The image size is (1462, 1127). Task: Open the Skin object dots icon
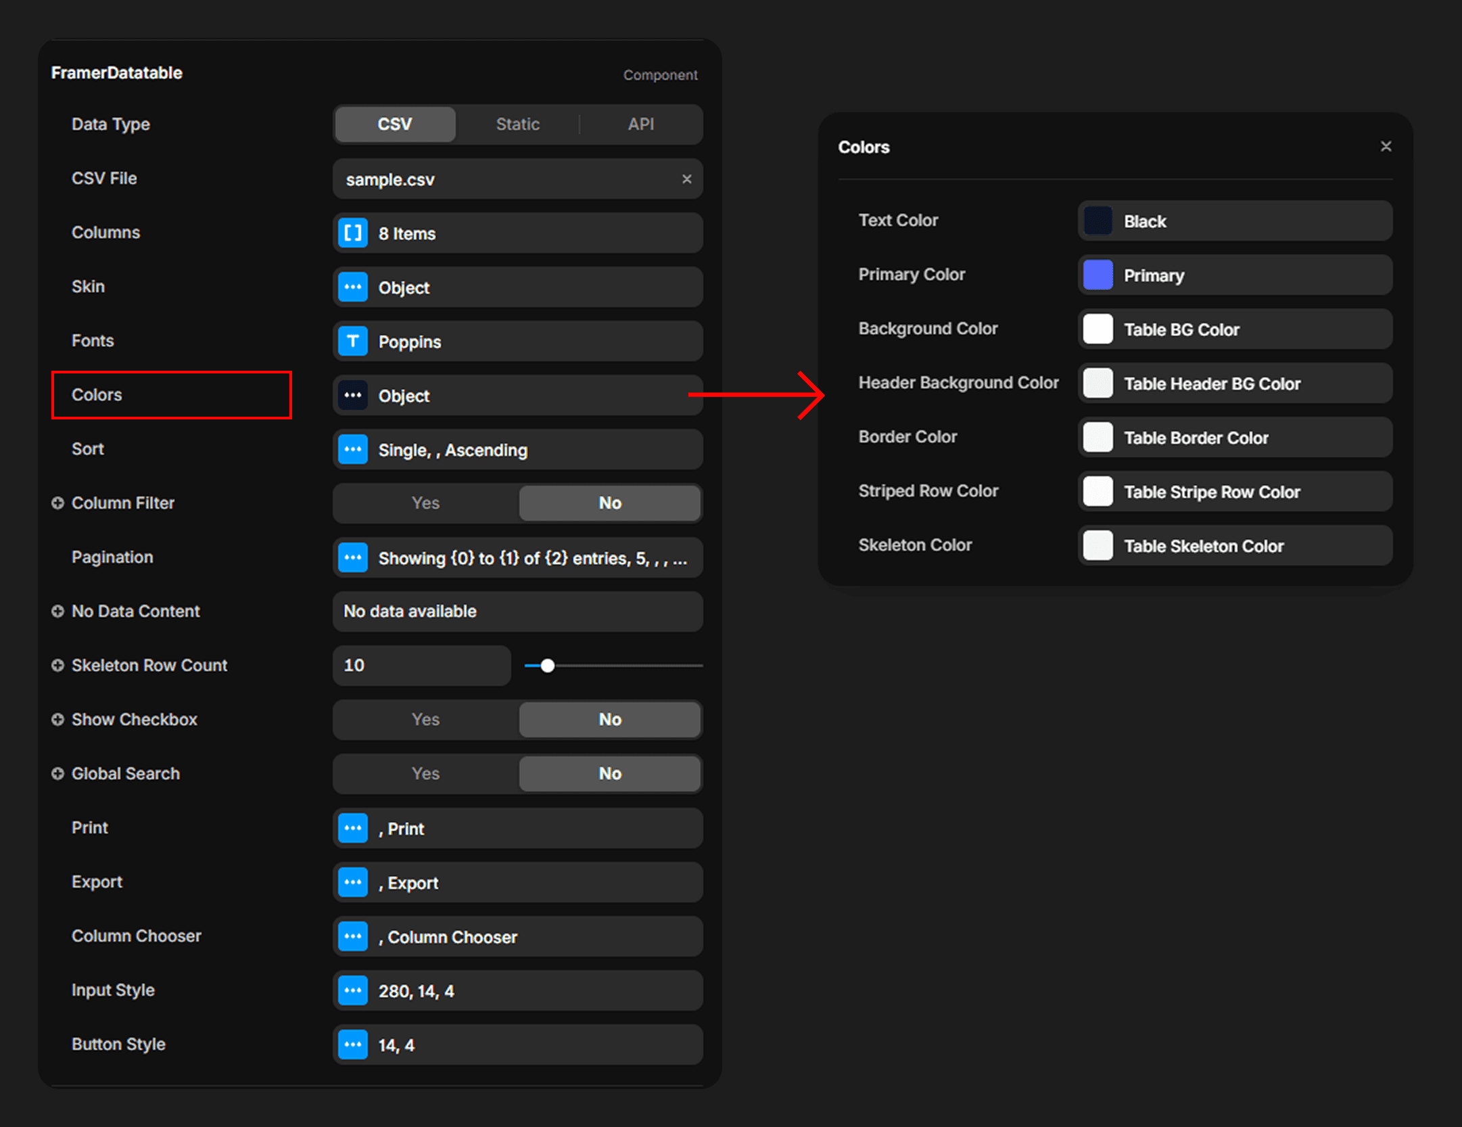[x=352, y=287]
